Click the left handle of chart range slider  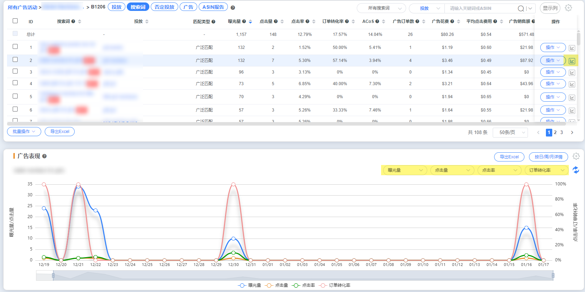(53, 275)
